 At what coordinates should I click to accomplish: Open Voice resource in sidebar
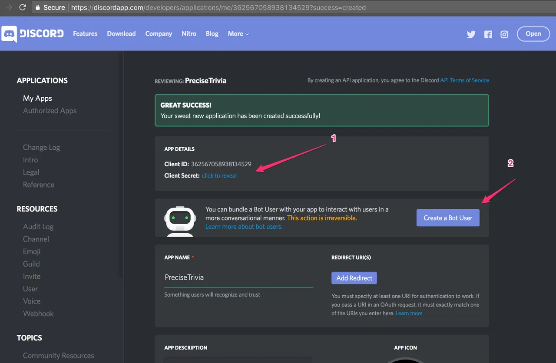click(32, 301)
